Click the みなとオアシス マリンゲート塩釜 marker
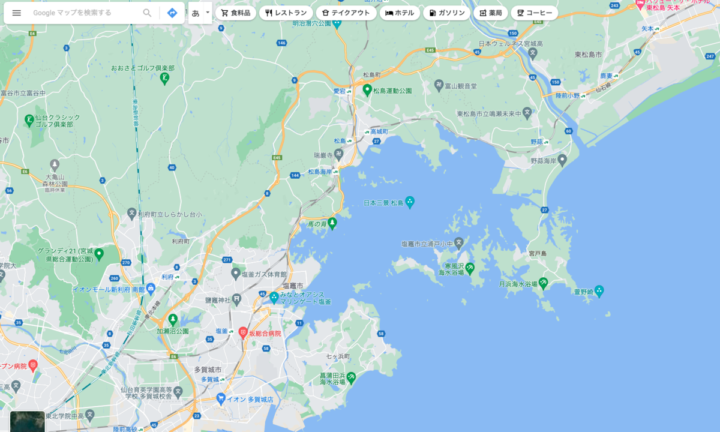The image size is (720, 432). coord(274,297)
